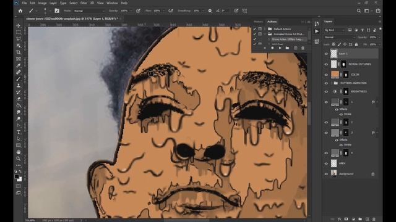Select the Brush tool in the toolbox

[19, 79]
